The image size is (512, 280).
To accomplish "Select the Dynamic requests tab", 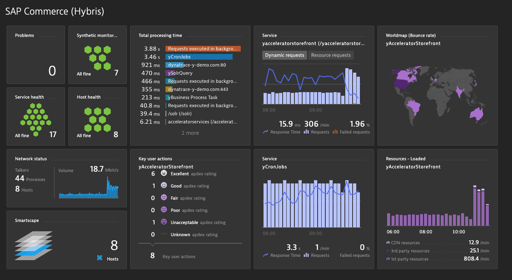I will click(284, 55).
